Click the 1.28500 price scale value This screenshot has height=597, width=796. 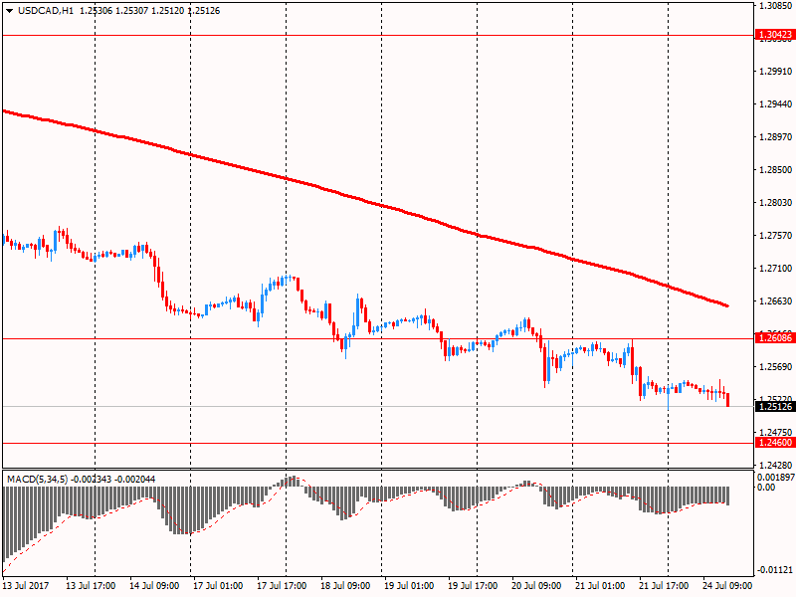pyautogui.click(x=775, y=169)
